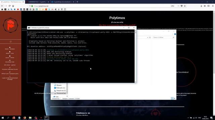Refresh the Explorer folder view

(x=150, y=37)
